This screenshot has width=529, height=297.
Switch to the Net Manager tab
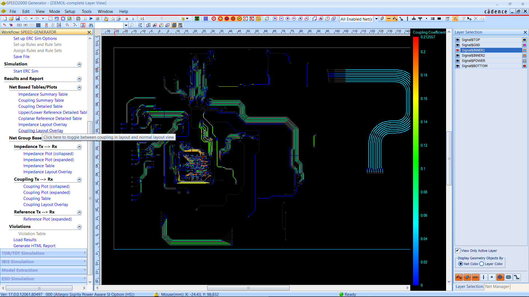point(497,287)
